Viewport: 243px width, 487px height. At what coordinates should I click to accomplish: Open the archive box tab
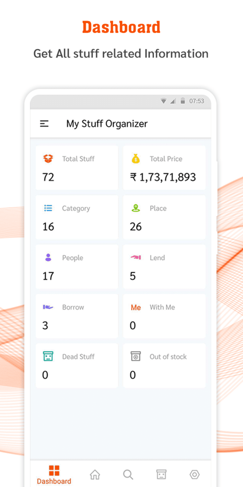[x=161, y=475]
